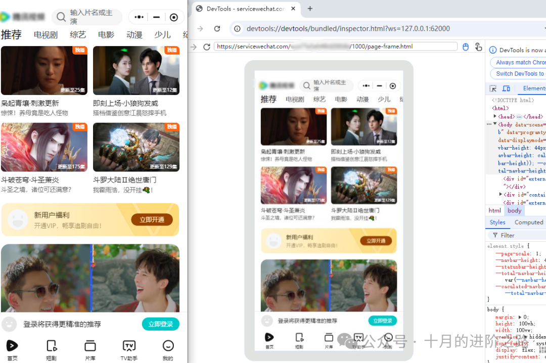This screenshot has height=363, width=546.
Task: Open 即刻上场 thumbnail in left mini program
Action: click(136, 70)
